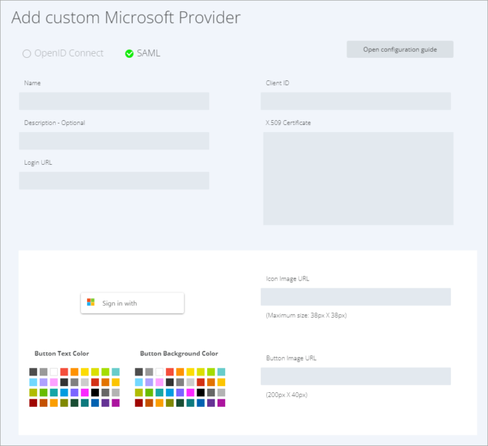Screen dimensions: 488x446
Task: Focus the Client ID field
Action: point(356,101)
